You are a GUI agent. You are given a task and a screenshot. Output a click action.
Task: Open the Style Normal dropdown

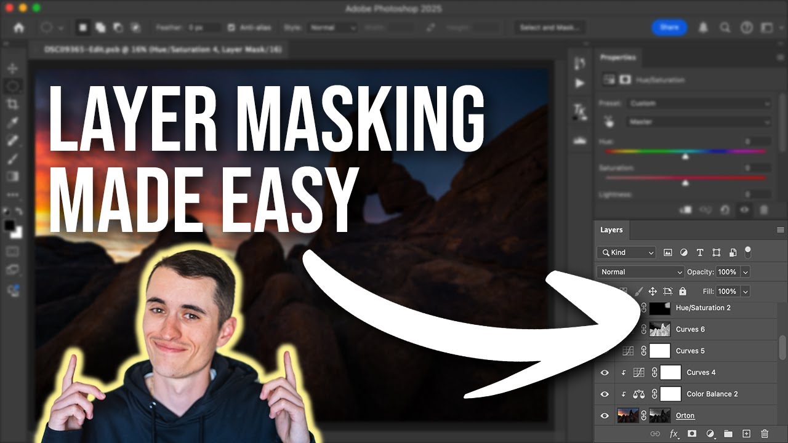(x=332, y=28)
